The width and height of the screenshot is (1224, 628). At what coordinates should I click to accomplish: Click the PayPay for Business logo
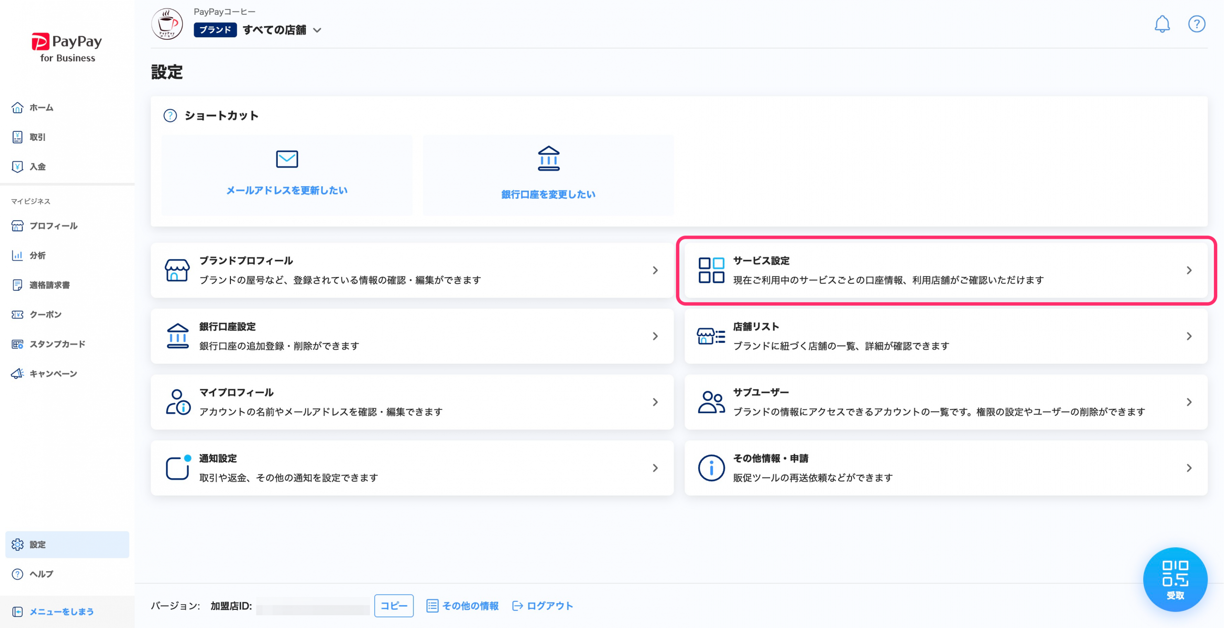pos(67,48)
